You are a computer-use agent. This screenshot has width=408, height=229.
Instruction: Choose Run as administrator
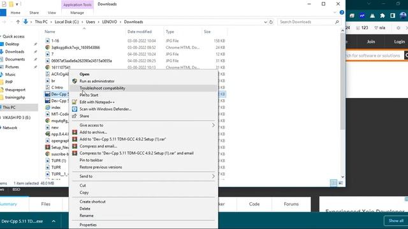point(97,81)
